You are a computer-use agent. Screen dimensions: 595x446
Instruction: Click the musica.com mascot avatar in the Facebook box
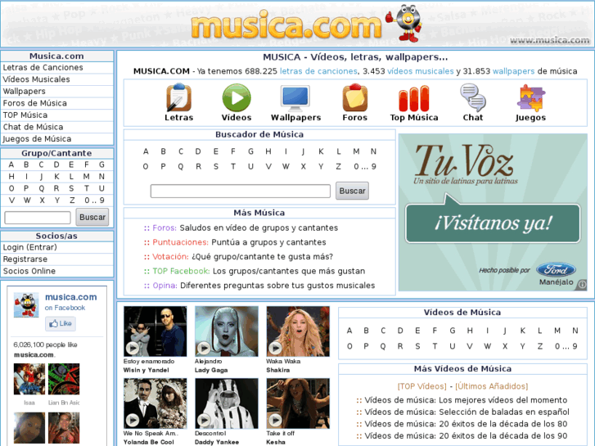click(x=26, y=304)
